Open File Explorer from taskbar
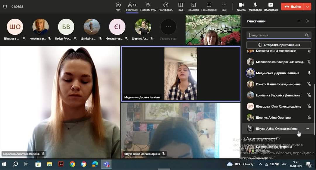This screenshot has width=316, height=170. 49,164
